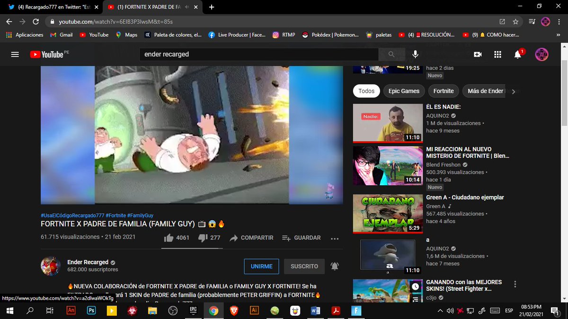Toggle channel notification bell next to SUSCRITO
The width and height of the screenshot is (568, 319).
click(x=335, y=267)
